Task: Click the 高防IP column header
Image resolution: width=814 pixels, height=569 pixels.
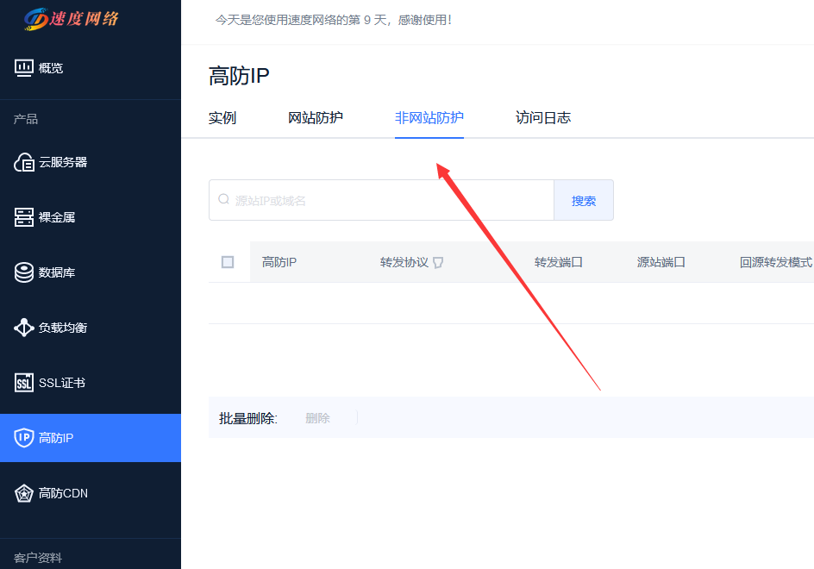Action: point(279,262)
